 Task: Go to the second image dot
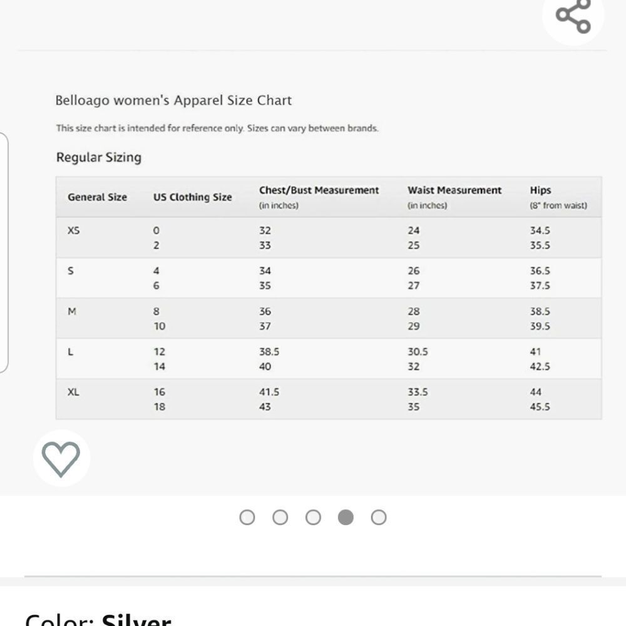pyautogui.click(x=280, y=518)
